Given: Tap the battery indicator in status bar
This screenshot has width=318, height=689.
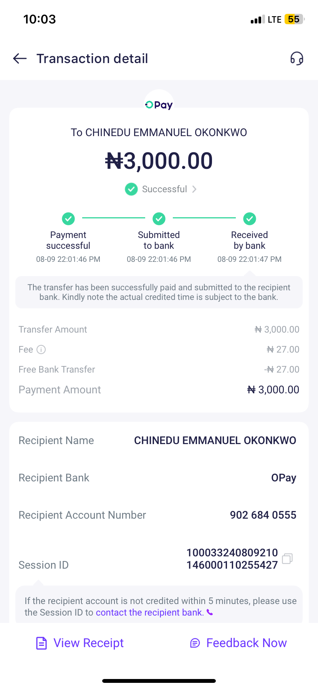Looking at the screenshot, I should tap(294, 19).
